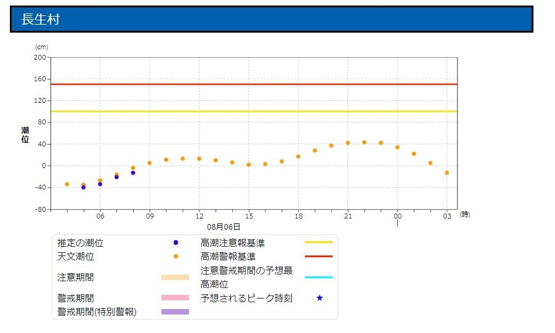Click the 200 y-axis value
Screen dimensions: 555x333
[40, 57]
